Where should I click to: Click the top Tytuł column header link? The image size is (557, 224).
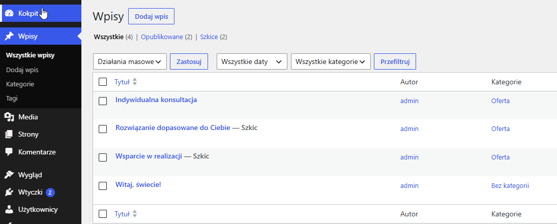122,82
